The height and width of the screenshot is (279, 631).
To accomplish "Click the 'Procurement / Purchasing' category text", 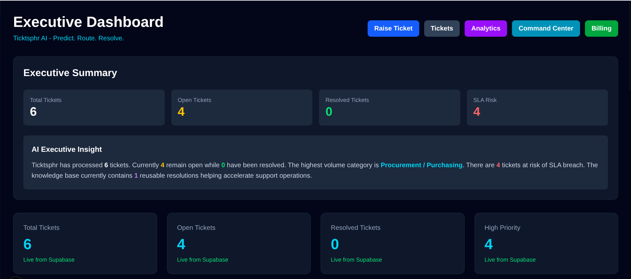I will [x=422, y=165].
